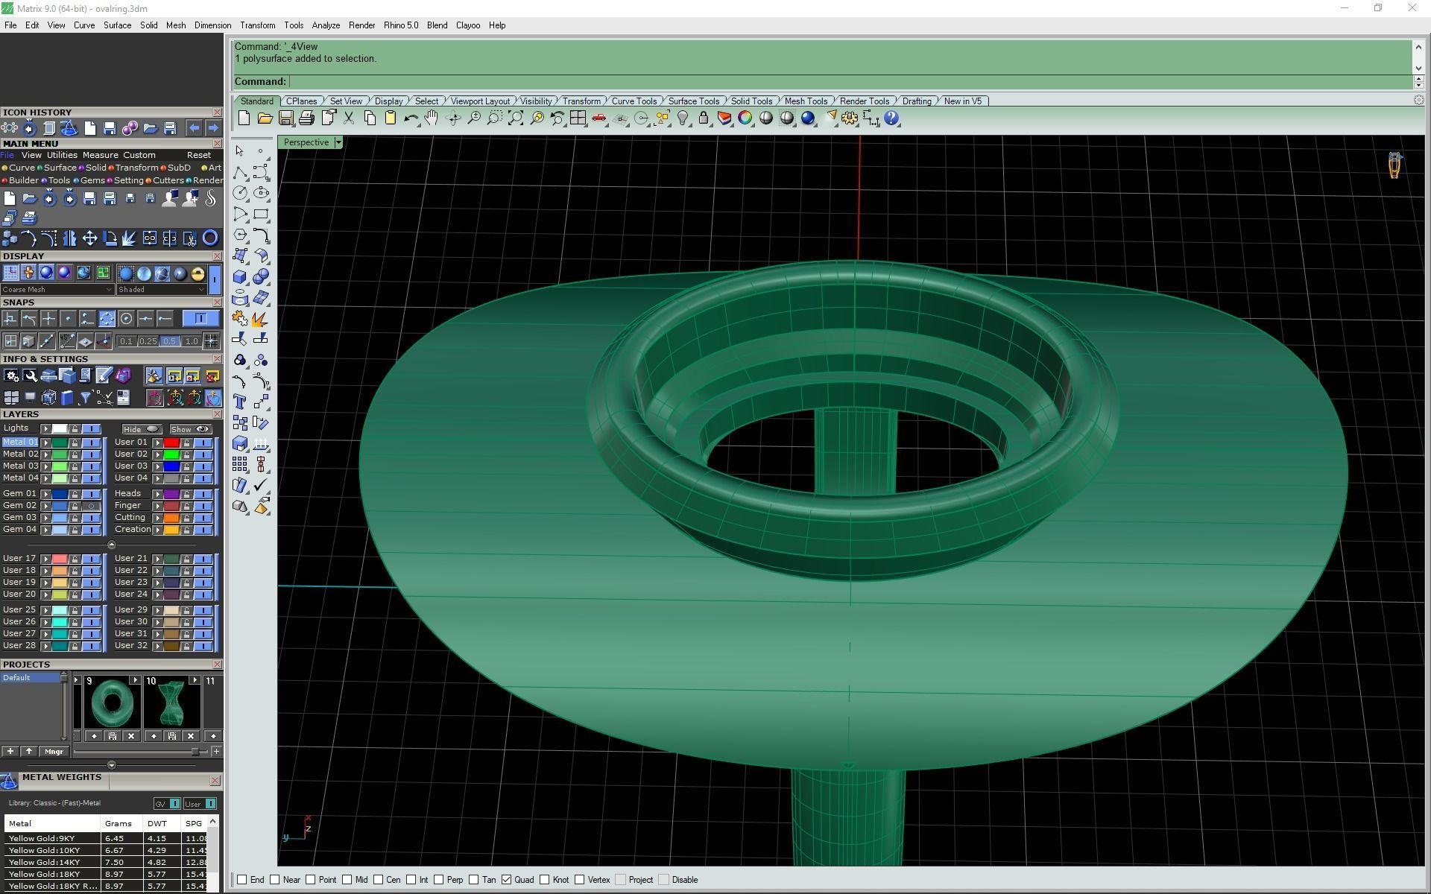Enable the Cen osnap checkbox
This screenshot has height=894, width=1431.
(x=379, y=880)
